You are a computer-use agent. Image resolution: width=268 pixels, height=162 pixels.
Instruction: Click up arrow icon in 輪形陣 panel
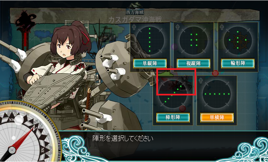pos(222,27)
